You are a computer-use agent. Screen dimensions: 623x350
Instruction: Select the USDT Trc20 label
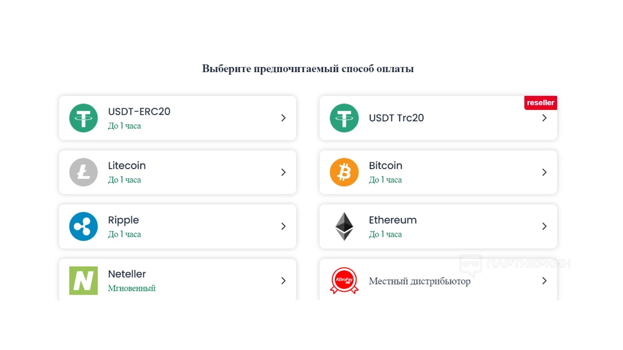pyautogui.click(x=396, y=118)
